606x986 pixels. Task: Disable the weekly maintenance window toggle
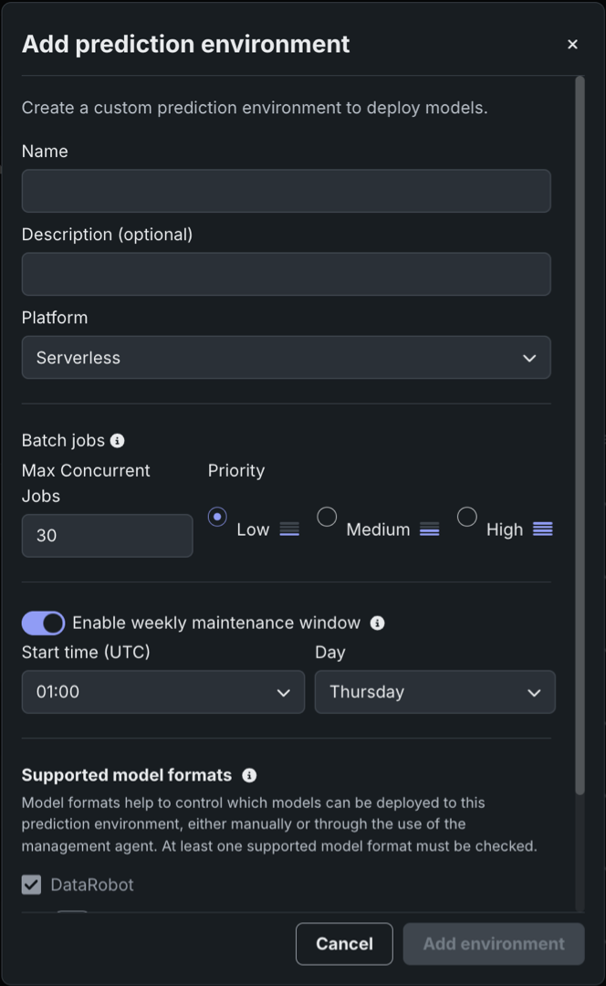[44, 624]
